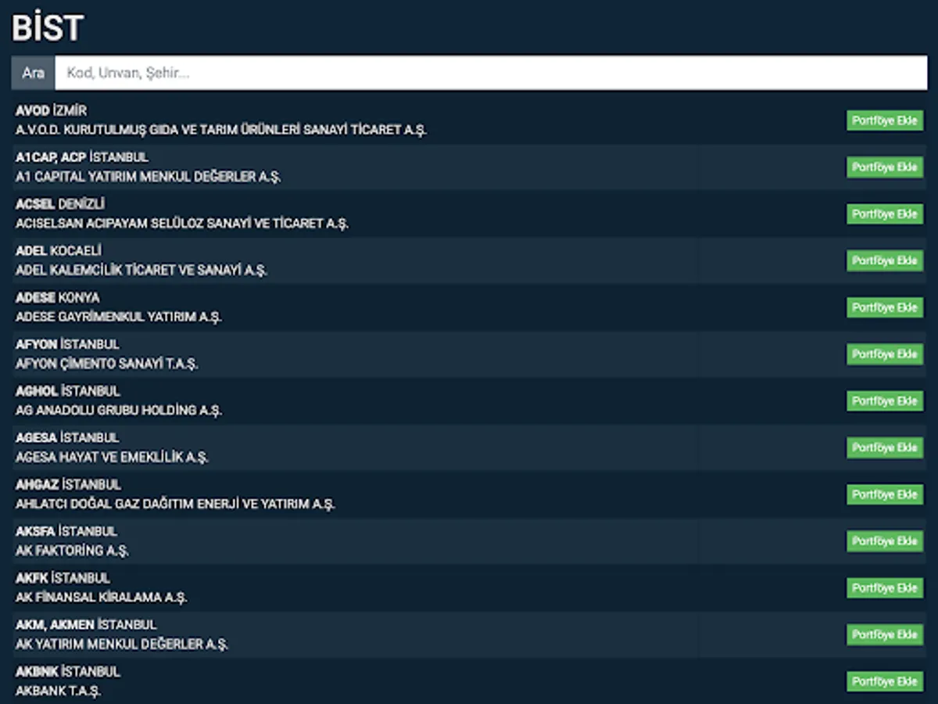
Task: Select the AFYON İSTANBUL stock code
Action: coord(67,344)
